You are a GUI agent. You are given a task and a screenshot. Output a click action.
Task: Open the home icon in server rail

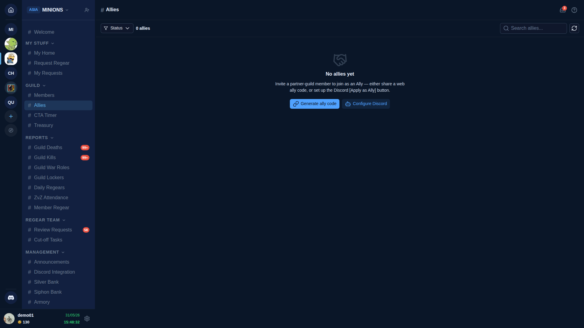pos(11,10)
